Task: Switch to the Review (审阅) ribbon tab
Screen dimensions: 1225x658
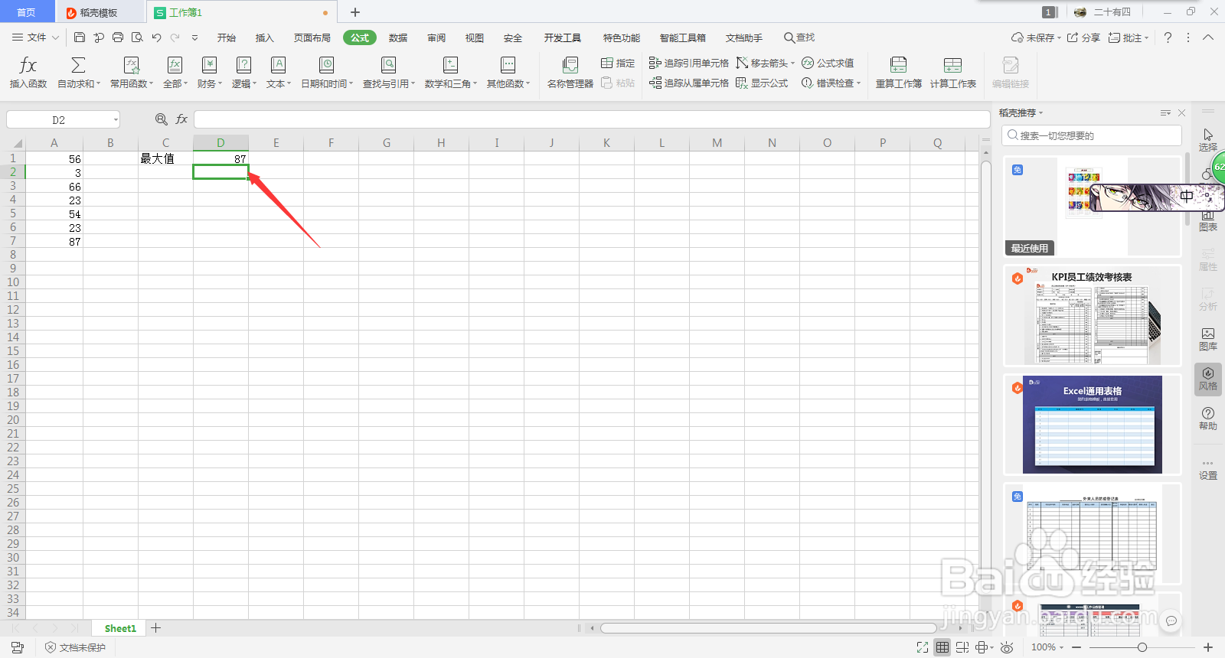Action: (436, 37)
